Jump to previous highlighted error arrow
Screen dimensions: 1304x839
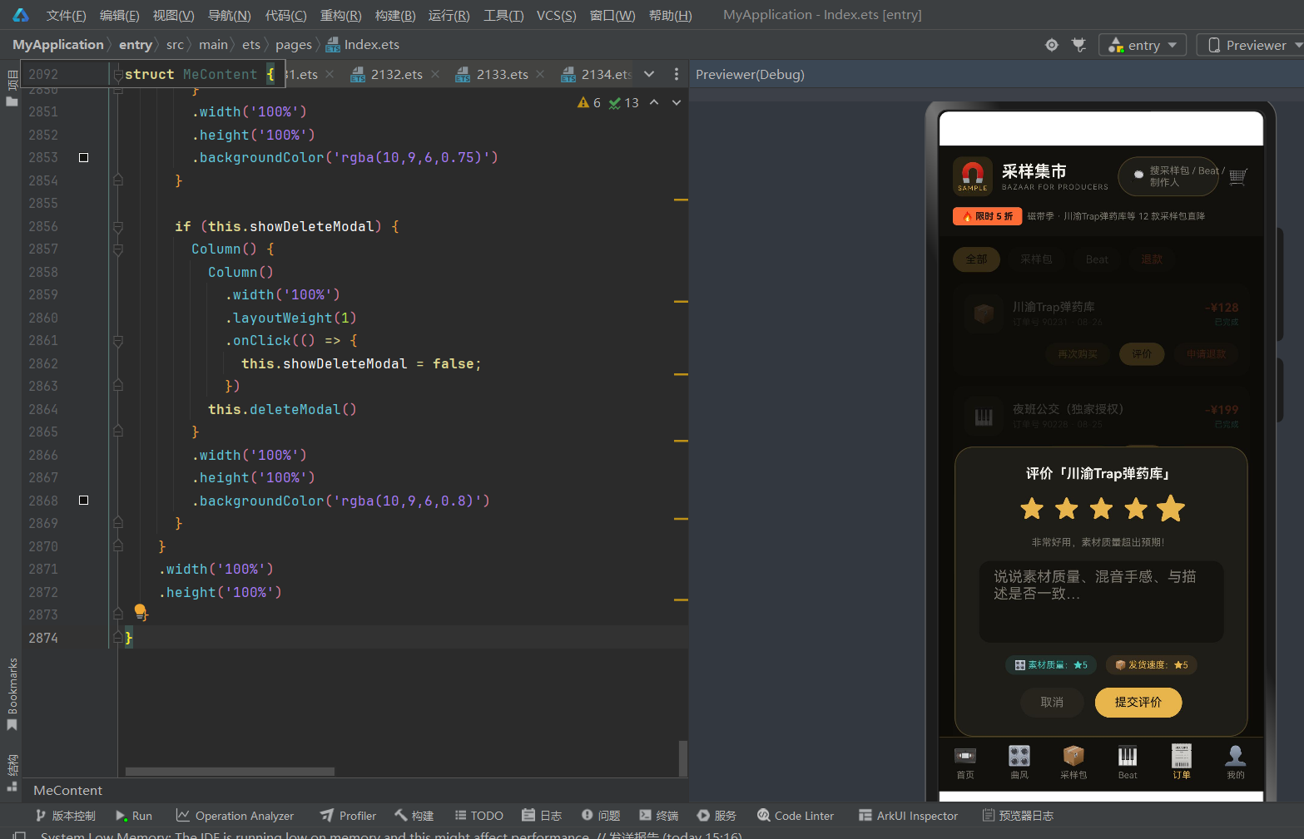(654, 102)
